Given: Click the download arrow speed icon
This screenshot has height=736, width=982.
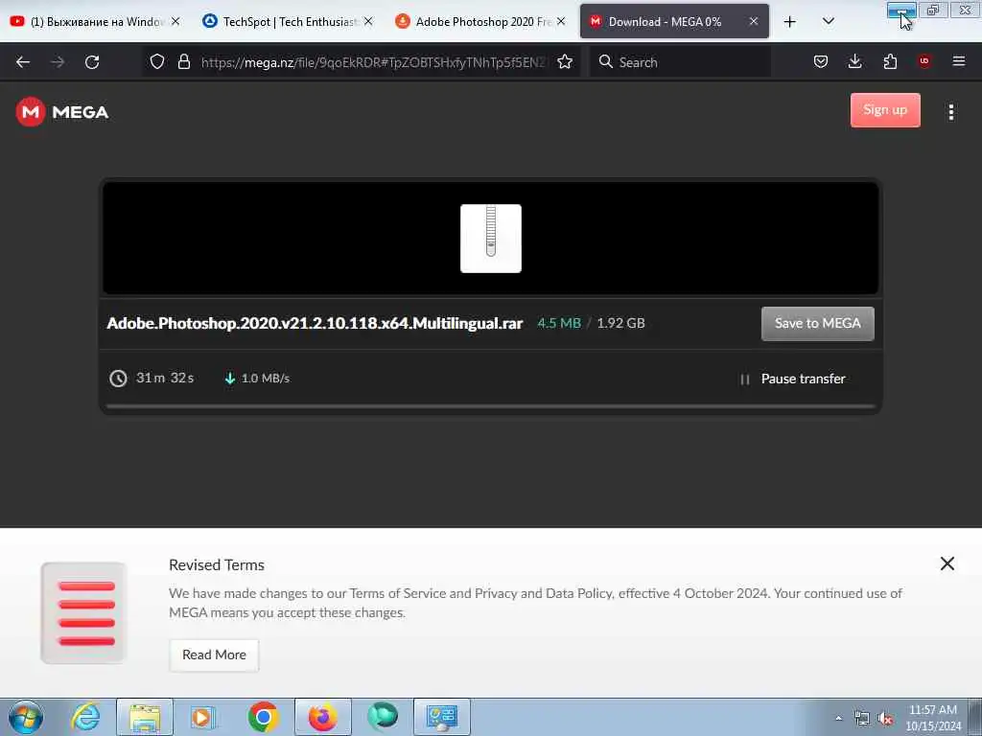Looking at the screenshot, I should 230,379.
